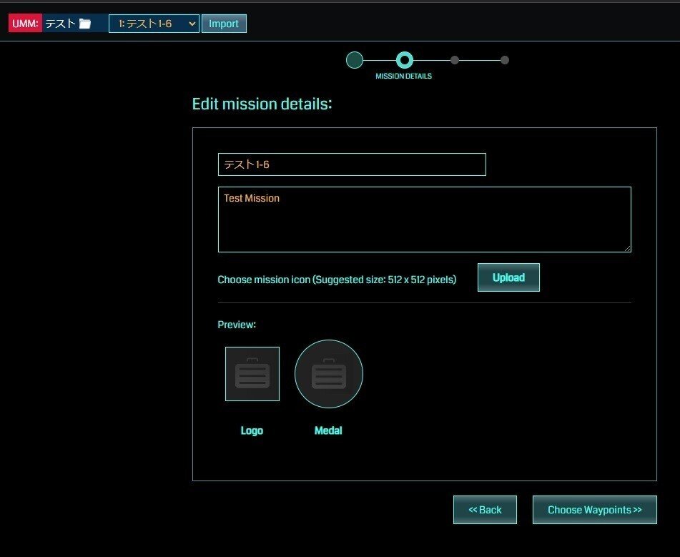680x557 pixels.
Task: Click the Preview: label
Action: pyautogui.click(x=237, y=325)
